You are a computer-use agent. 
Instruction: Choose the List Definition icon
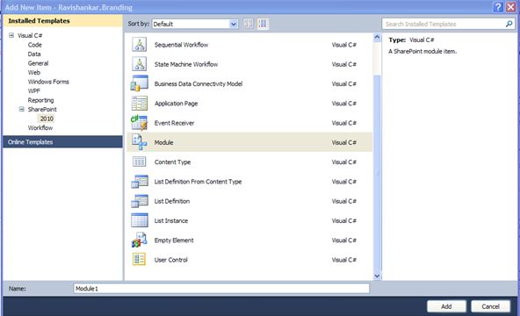pyautogui.click(x=140, y=201)
